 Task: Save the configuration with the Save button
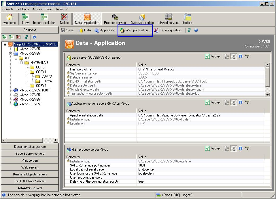pyautogui.click(x=67, y=30)
